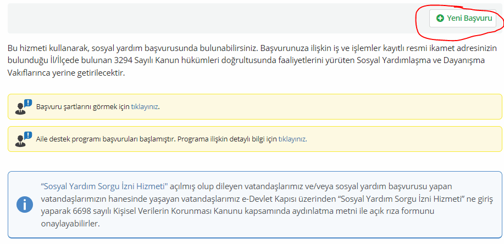Image resolution: width=504 pixels, height=244 pixels.
Task: Click the "Başvuru şartlarını görmek için" text
Action: (x=83, y=107)
